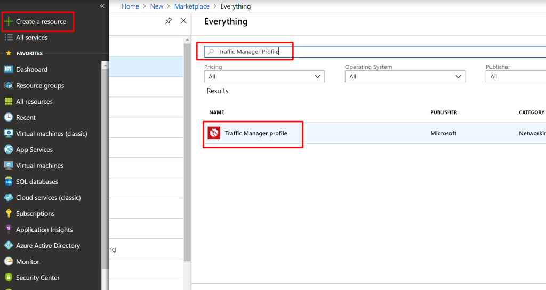The image size is (546, 290).
Task: Click the Azure Active Directory icon
Action: click(9, 245)
